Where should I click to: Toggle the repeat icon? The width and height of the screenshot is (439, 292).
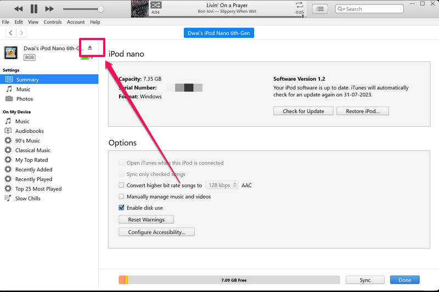tap(299, 5)
